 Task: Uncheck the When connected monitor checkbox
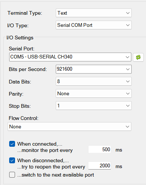tap(12, 144)
